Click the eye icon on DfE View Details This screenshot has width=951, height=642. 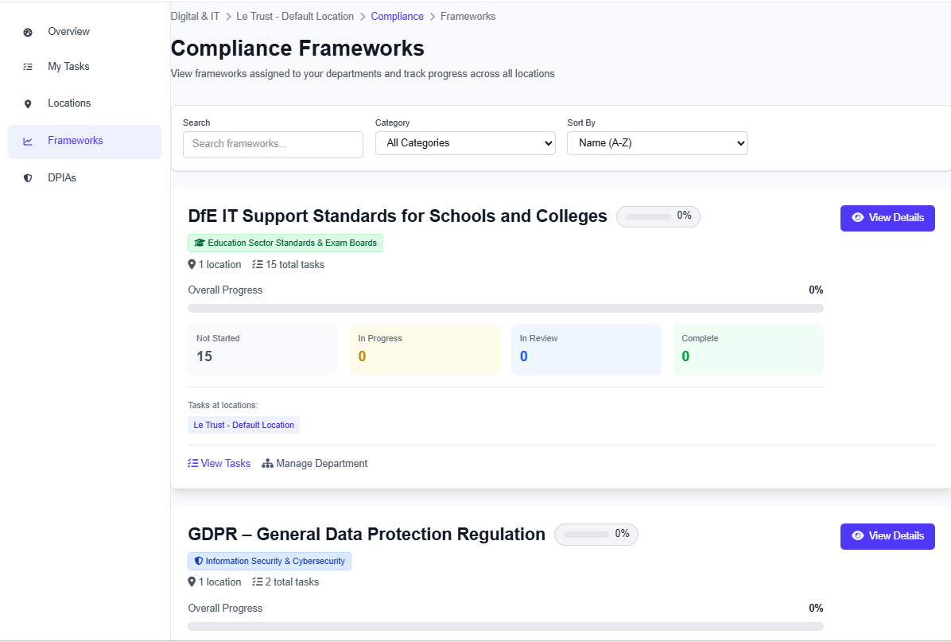click(858, 217)
